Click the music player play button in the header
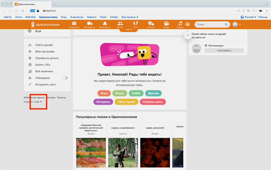271x170 pixels. point(187,24)
